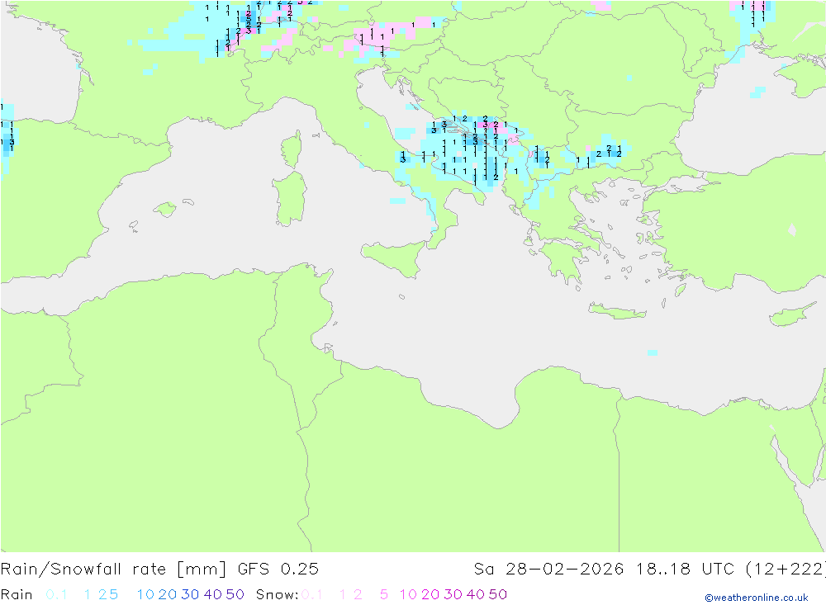Screen dimensions: 826x605
Task: Pick the snow legend 40 color value
Action: point(476,594)
